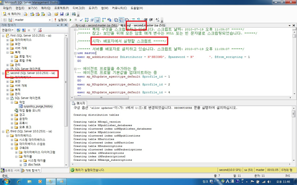This screenshot has height=185, width=297.
Task: Open the 보기(V) menu
Action: pos(33,8)
